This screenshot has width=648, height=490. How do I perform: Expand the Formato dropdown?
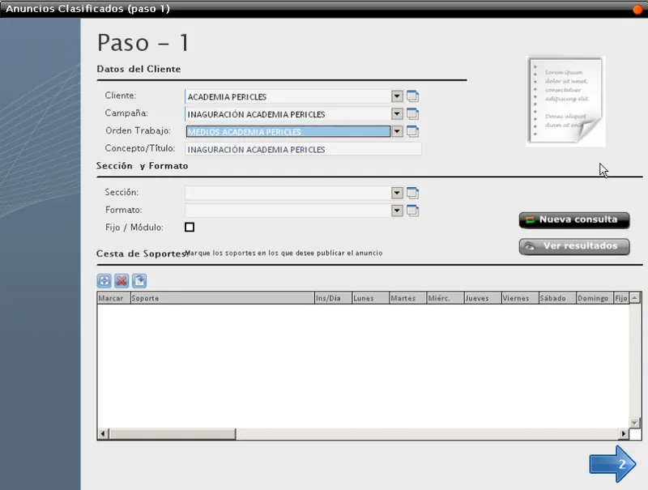[397, 211]
